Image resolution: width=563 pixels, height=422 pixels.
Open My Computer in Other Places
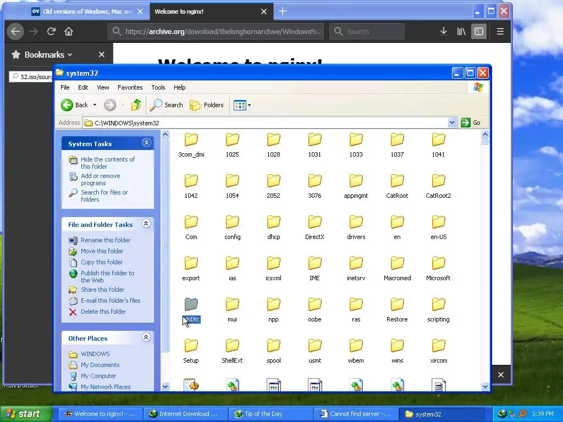(98, 376)
